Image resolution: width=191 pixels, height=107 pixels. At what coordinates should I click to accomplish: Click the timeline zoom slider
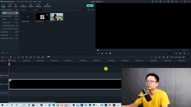pos(177,57)
